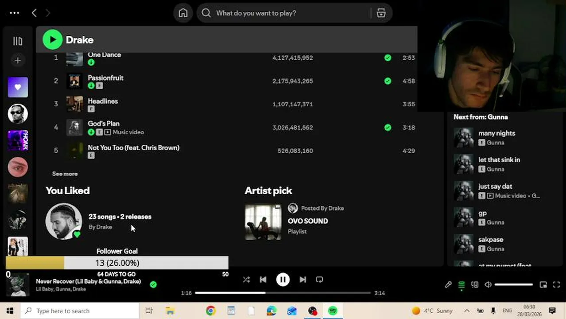Screen dimensions: 566x319
Task: Open the OVO SOUND playlist
Action: (x=308, y=221)
